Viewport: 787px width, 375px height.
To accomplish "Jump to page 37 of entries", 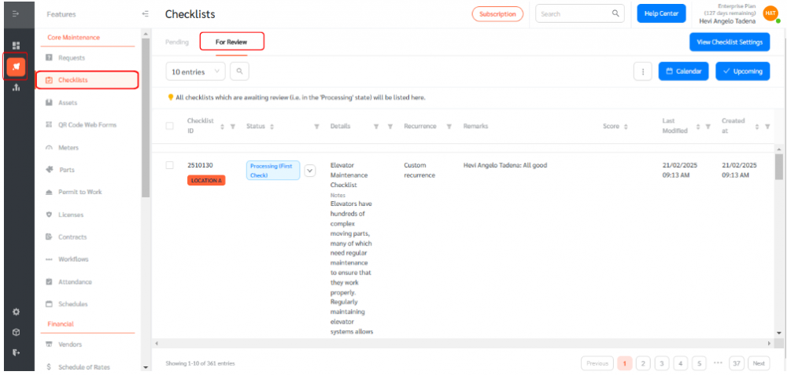I will point(737,363).
